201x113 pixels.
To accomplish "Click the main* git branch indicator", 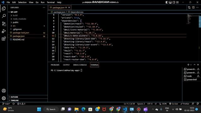I will click(x=6, y=104).
